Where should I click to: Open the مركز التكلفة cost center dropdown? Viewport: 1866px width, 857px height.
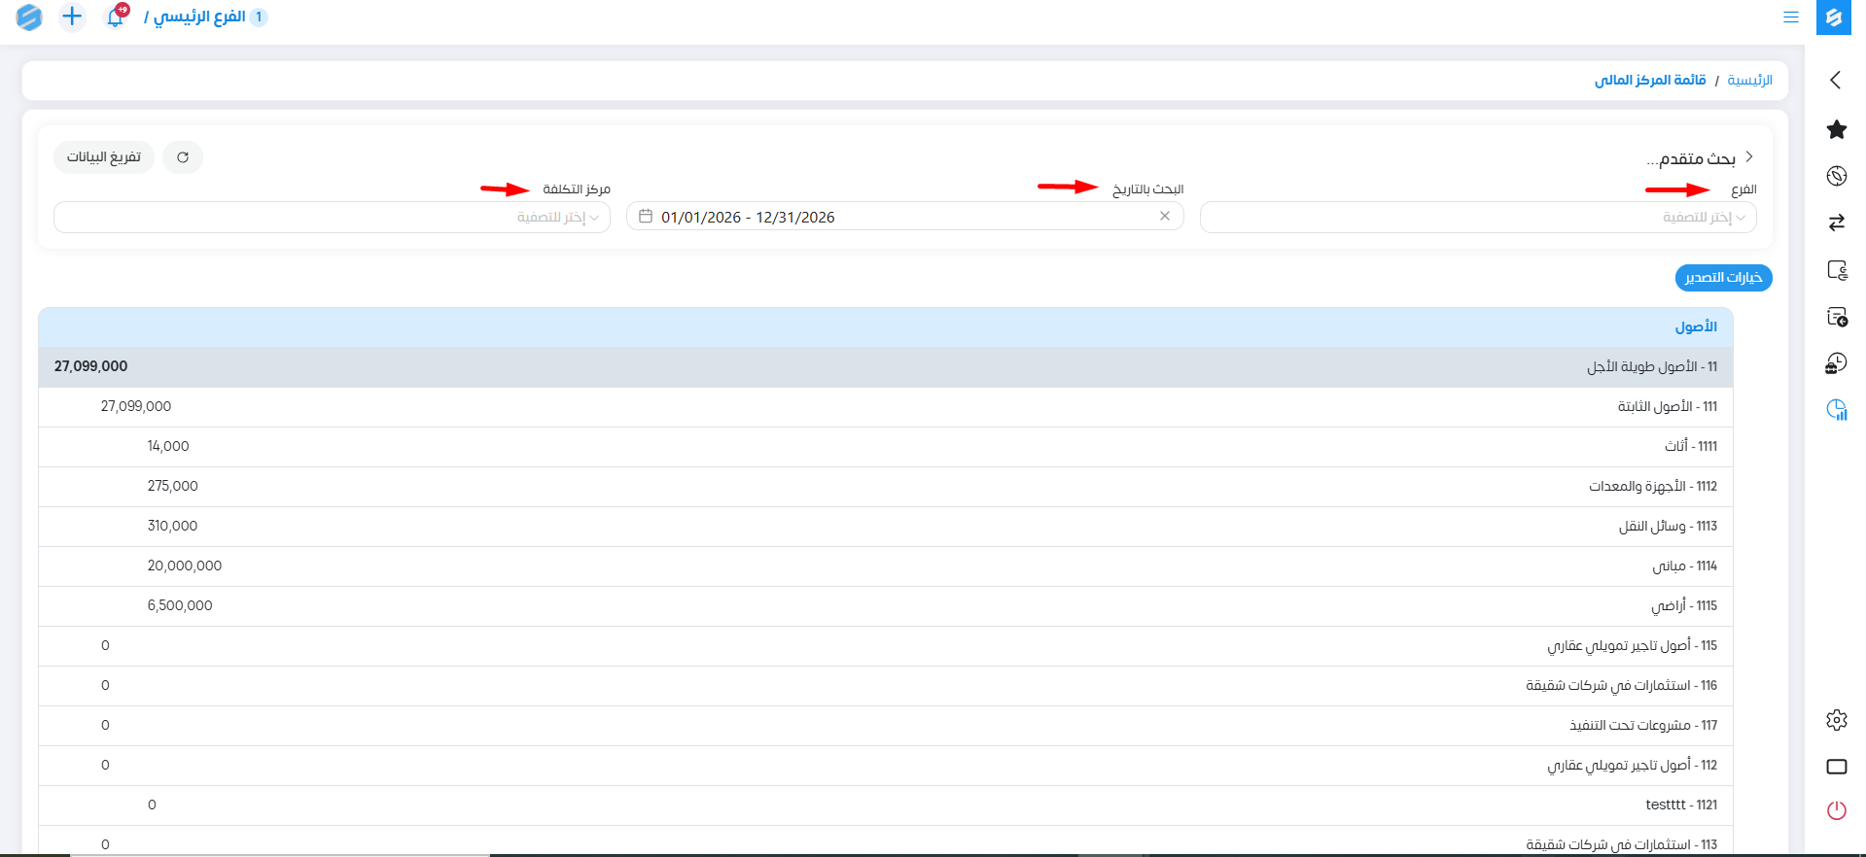tap(332, 218)
